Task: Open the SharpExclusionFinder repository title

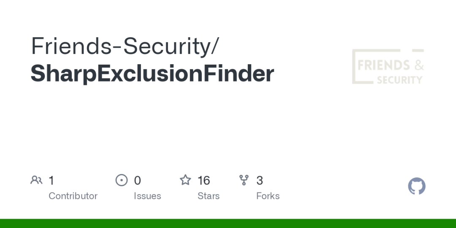Action: point(152,73)
